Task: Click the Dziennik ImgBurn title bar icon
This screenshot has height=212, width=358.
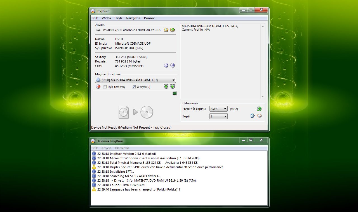Action: [x=93, y=141]
